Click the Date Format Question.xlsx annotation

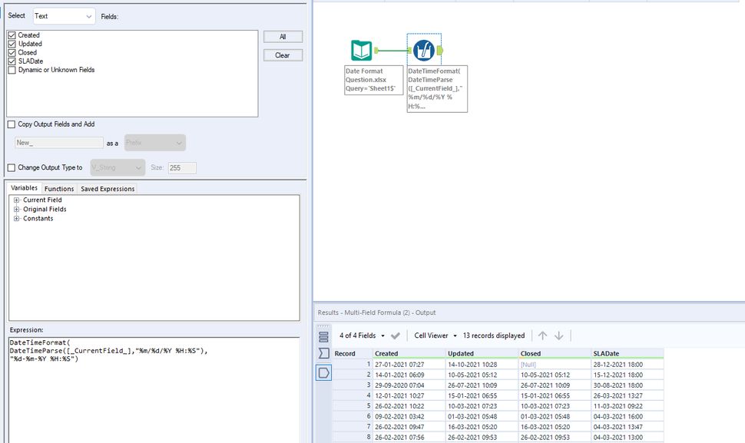coord(373,80)
